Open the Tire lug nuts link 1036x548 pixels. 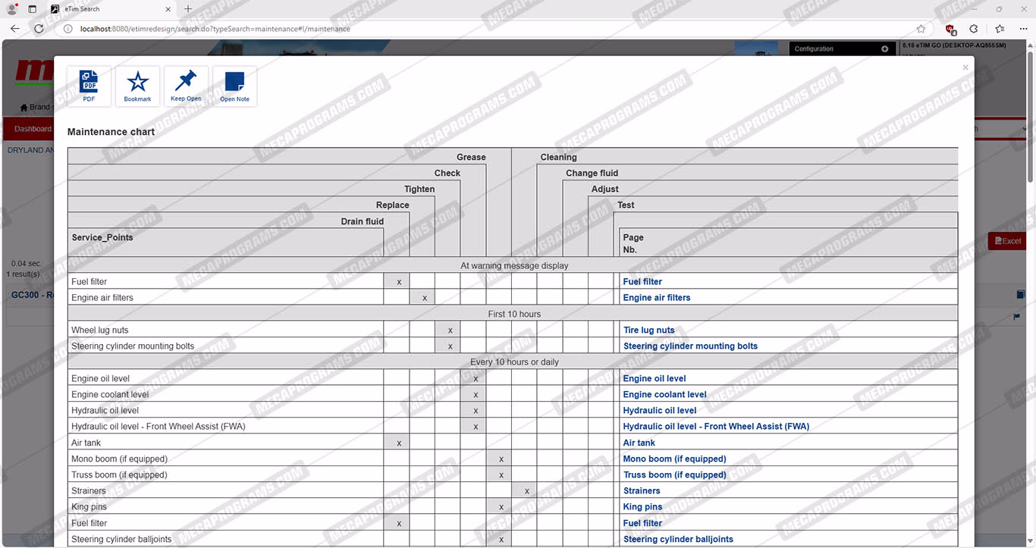[x=648, y=330]
